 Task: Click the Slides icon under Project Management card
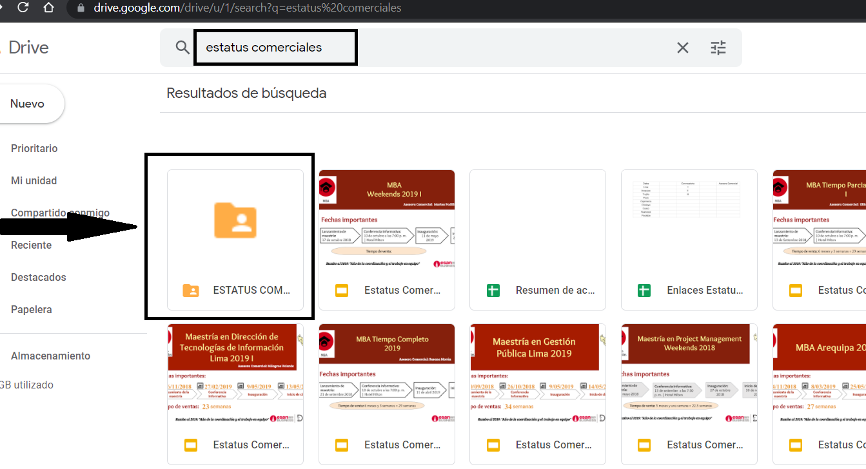(x=644, y=445)
